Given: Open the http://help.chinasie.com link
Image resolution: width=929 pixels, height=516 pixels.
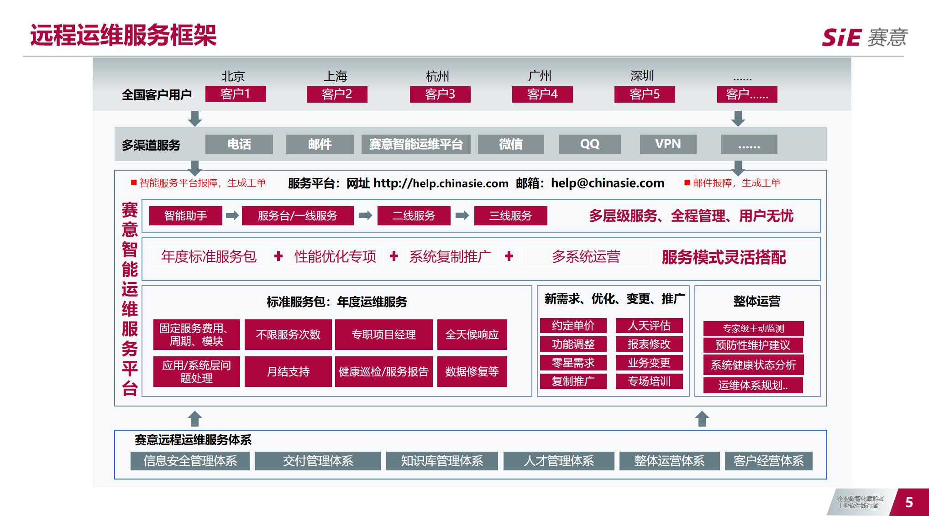Looking at the screenshot, I should pyautogui.click(x=440, y=183).
